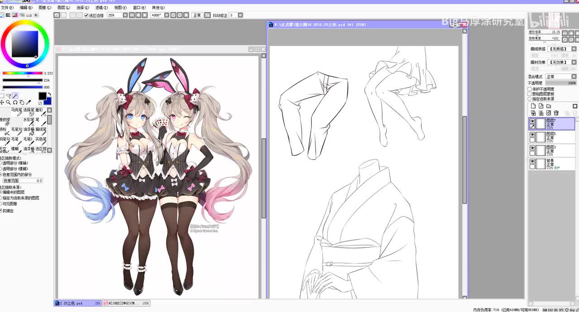Open the 编辑 Edit menu
Viewport: 579px width, 312px height.
coord(26,8)
